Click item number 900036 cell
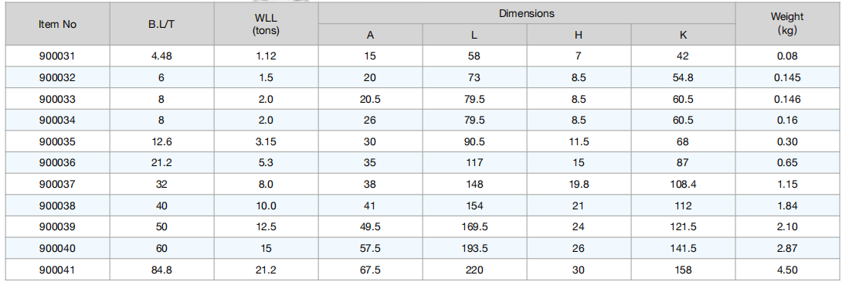 tap(57, 163)
